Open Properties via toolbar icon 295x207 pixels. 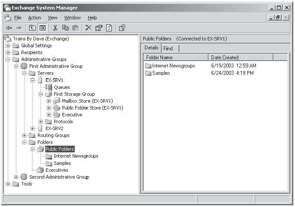(99, 28)
